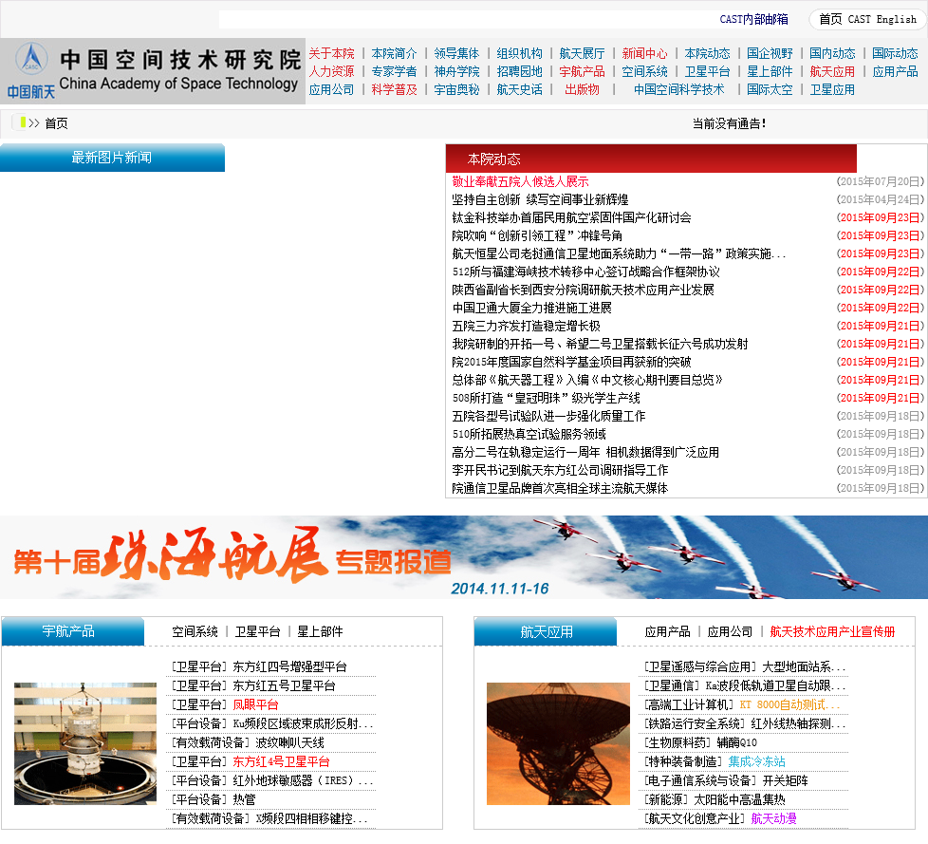Open orange KT 8000自动测试 link
This screenshot has height=844, width=928.
[x=789, y=704]
